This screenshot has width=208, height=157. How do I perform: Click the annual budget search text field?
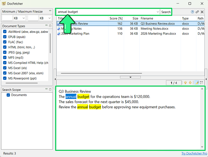106,12
